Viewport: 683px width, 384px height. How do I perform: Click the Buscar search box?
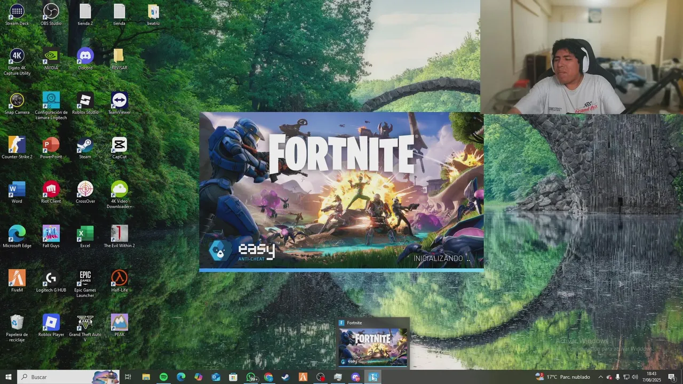pyautogui.click(x=68, y=377)
